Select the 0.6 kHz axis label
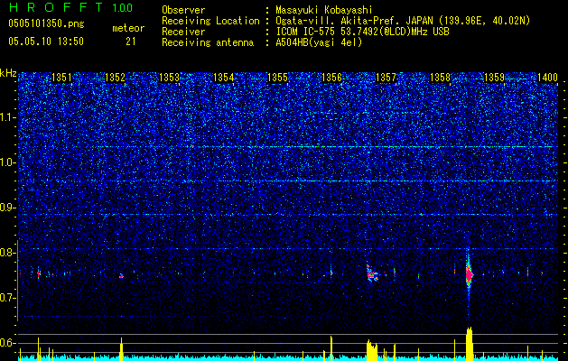Image resolution: width=568 pixels, height=361 pixels. tap(8, 343)
